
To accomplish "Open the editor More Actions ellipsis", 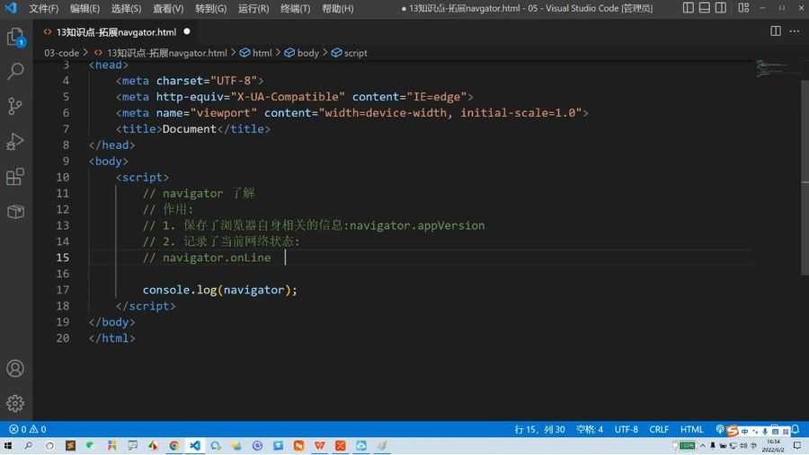I will point(795,31).
